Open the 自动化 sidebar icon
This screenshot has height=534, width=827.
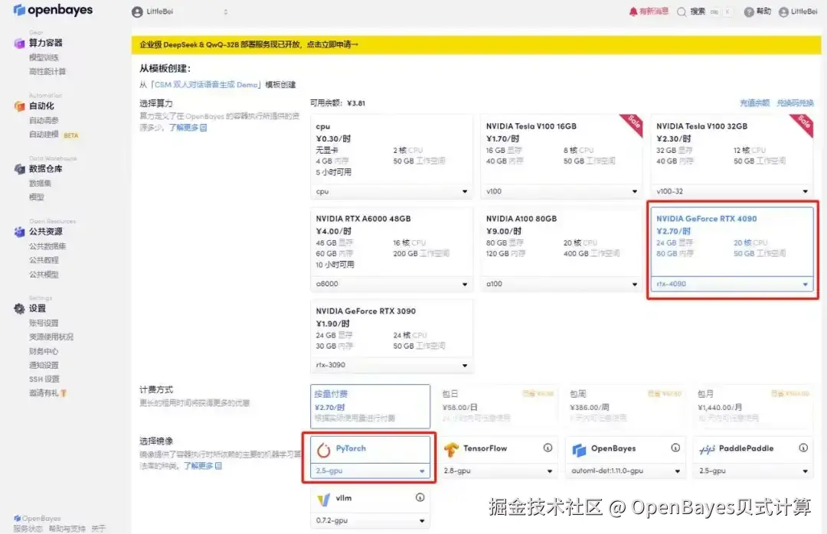[x=19, y=106]
